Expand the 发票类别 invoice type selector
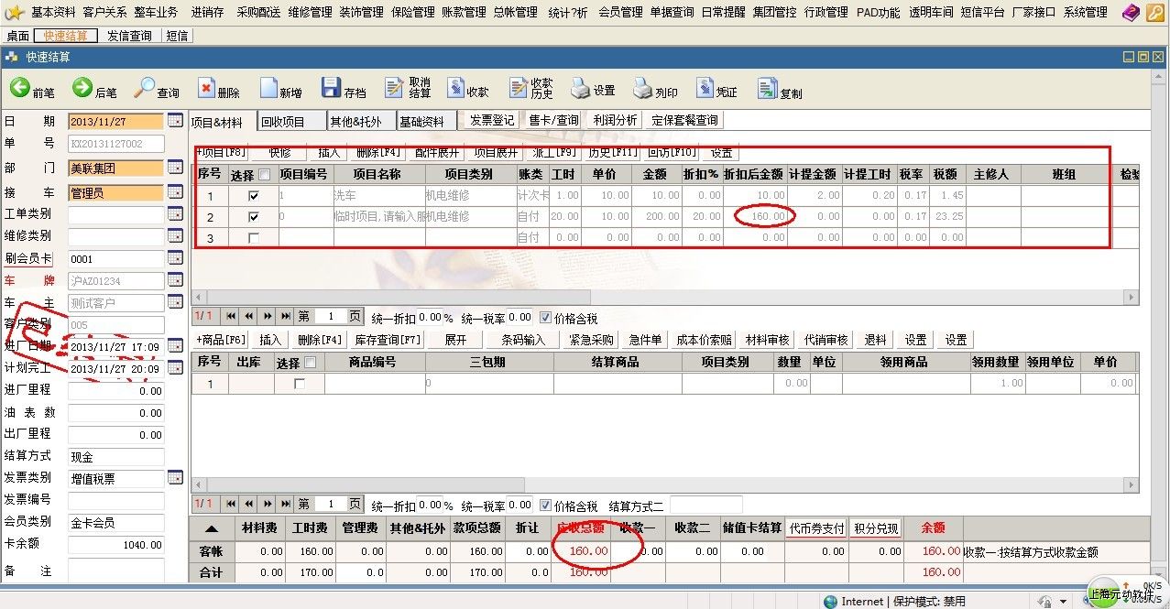Screen dimensions: 1170x609 175,478
